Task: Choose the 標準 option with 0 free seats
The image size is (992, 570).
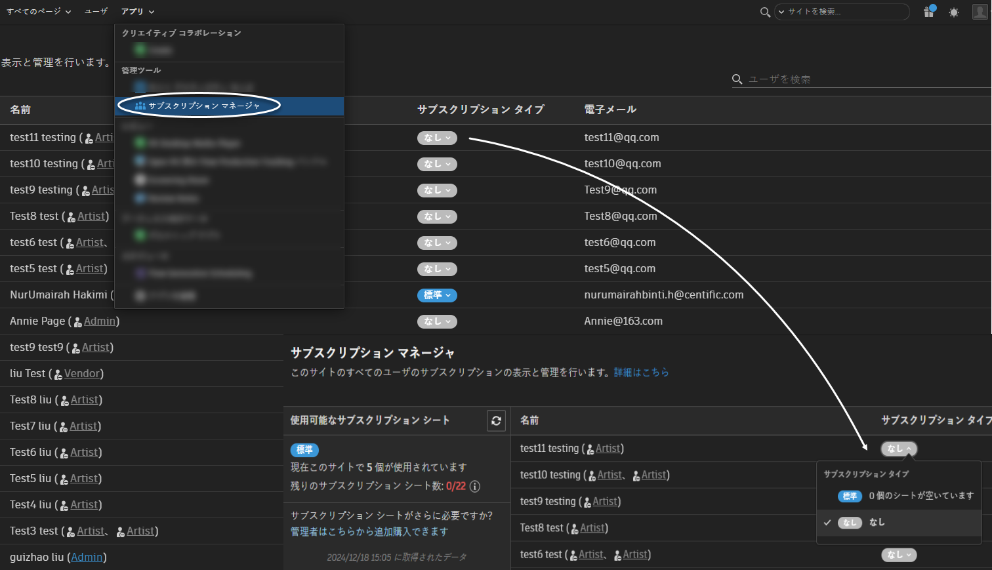Action: 899,496
